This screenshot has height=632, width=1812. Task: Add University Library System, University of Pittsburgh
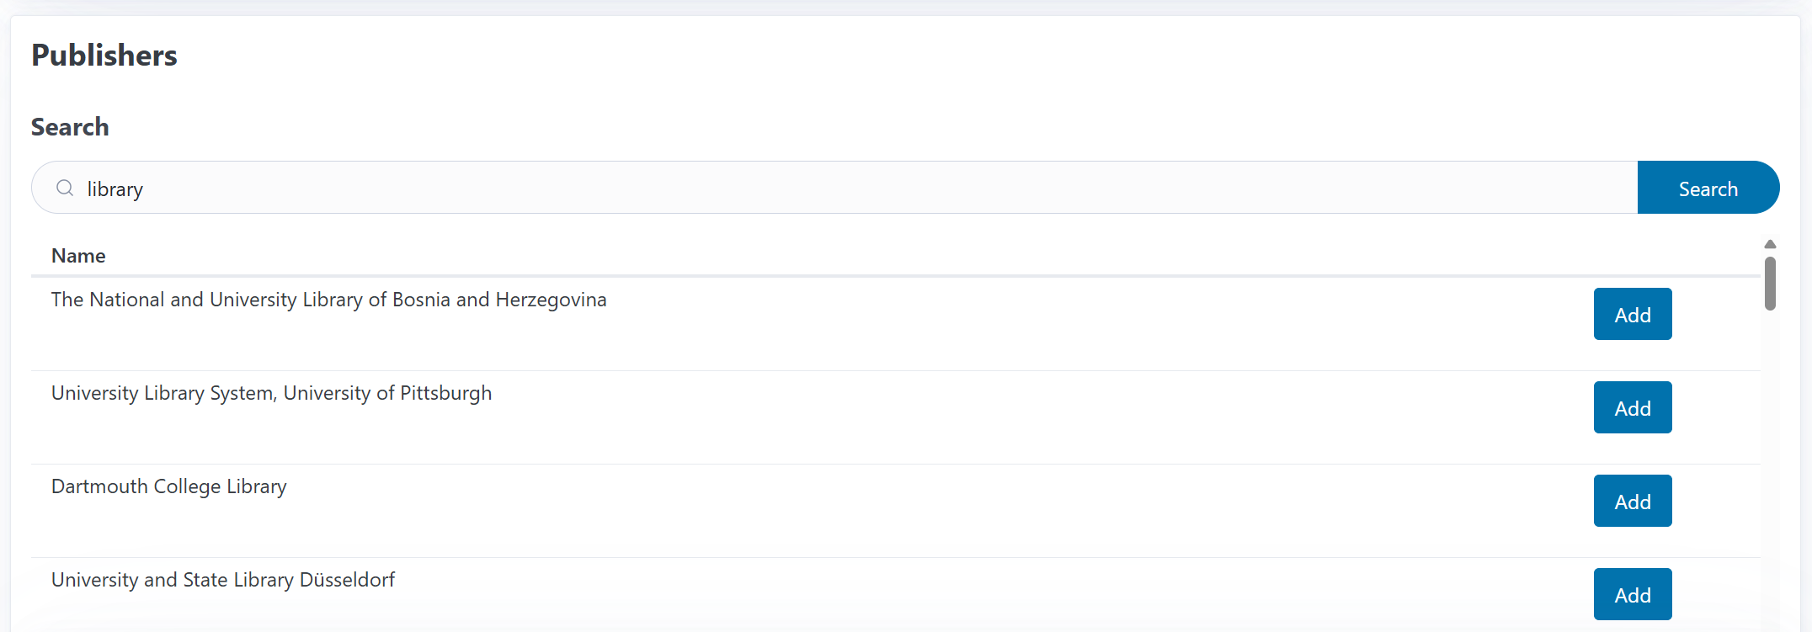1632,407
